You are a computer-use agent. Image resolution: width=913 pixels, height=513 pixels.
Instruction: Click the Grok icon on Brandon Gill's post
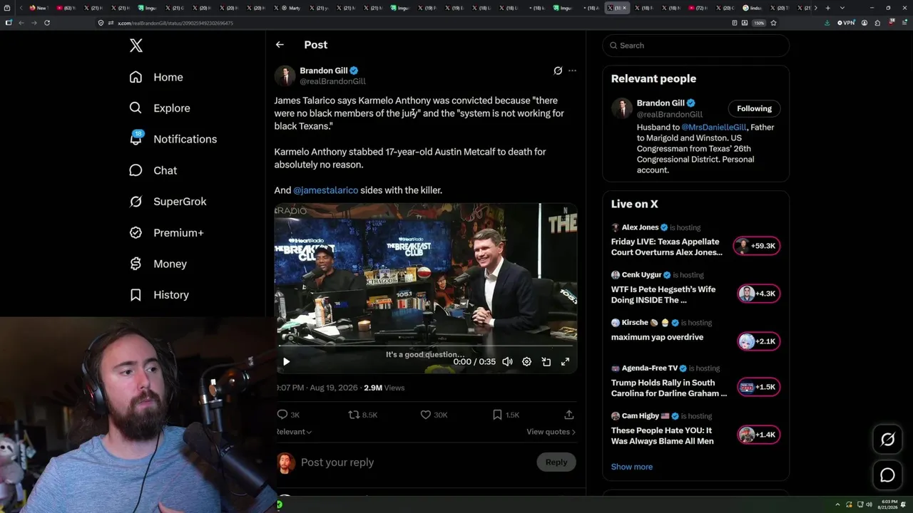[558, 71]
